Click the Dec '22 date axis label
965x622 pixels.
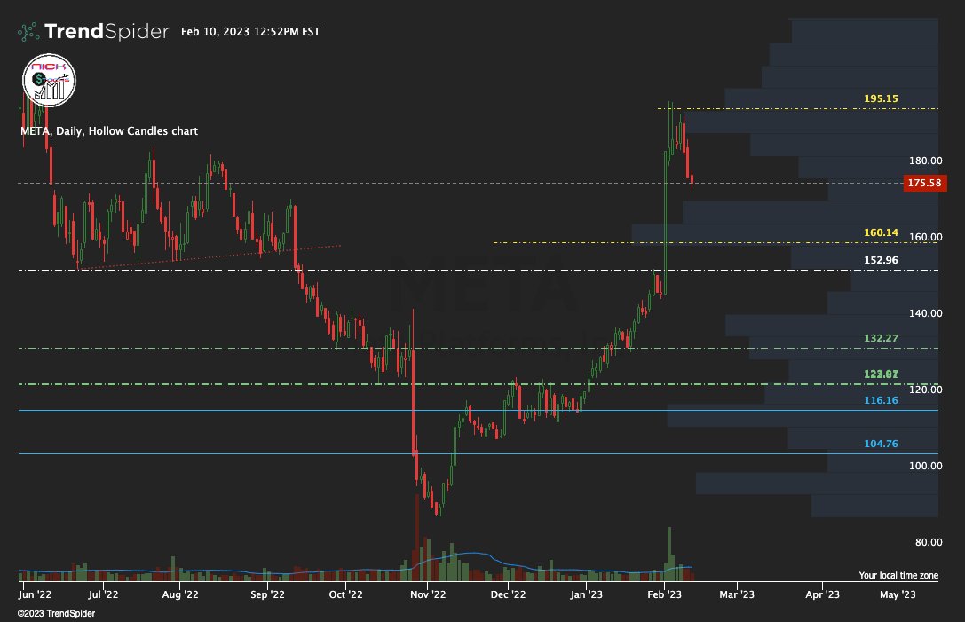point(509,594)
